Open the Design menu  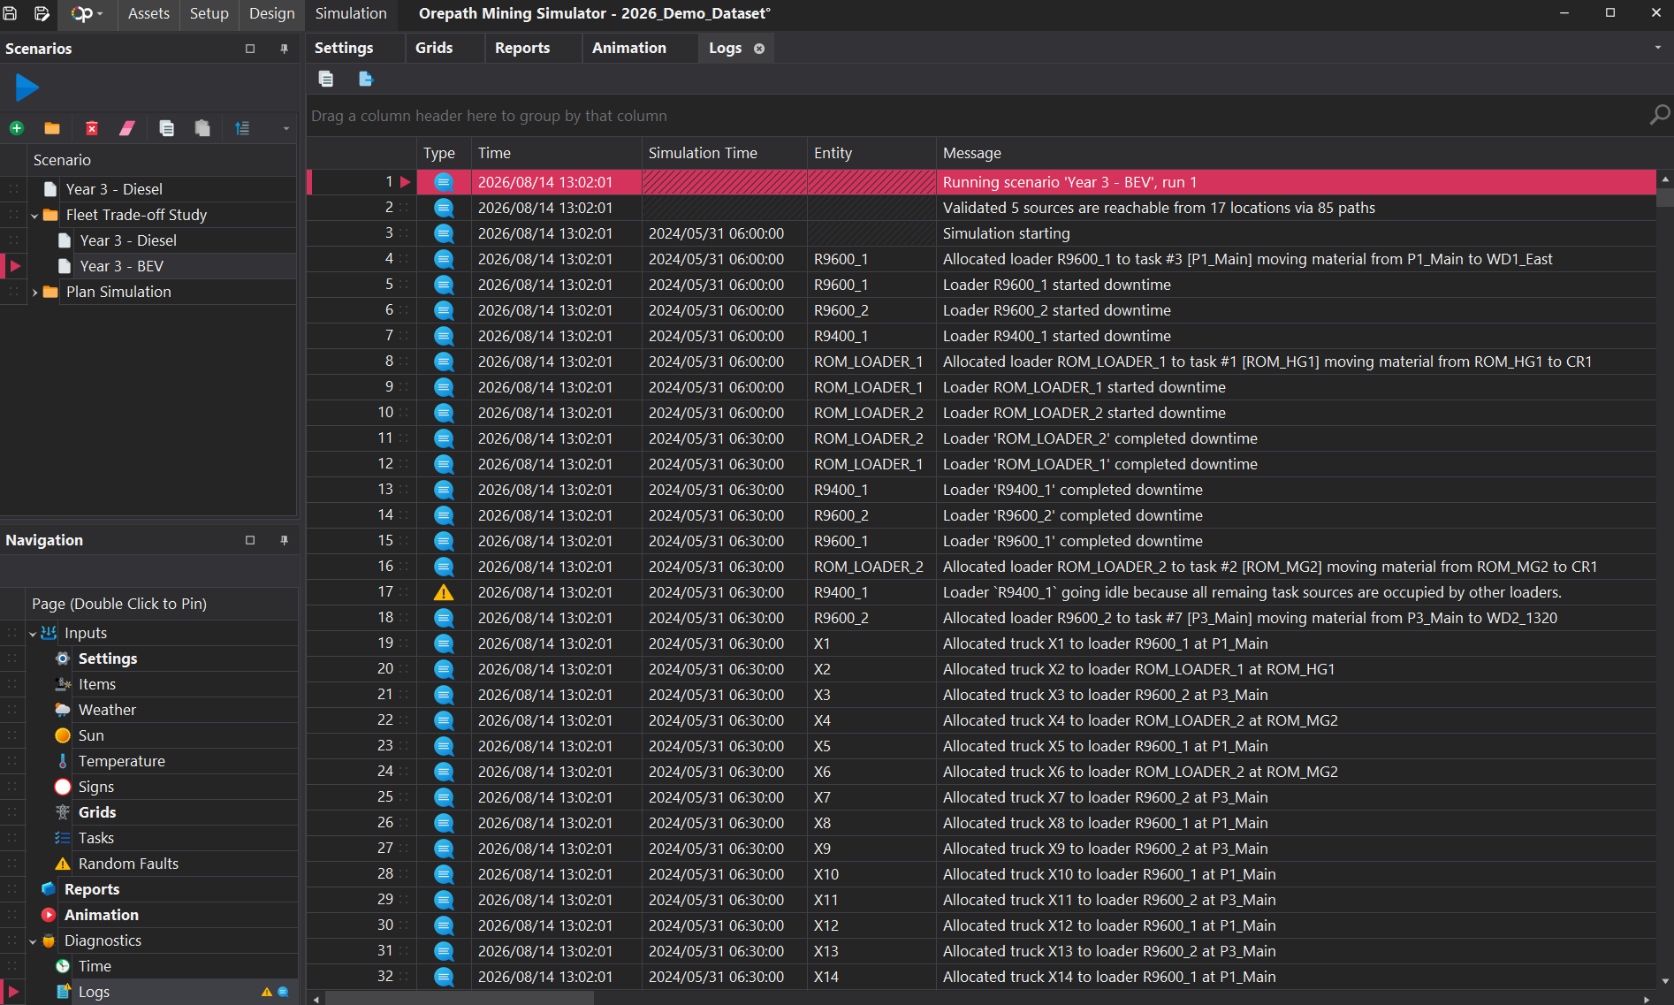[x=271, y=13]
